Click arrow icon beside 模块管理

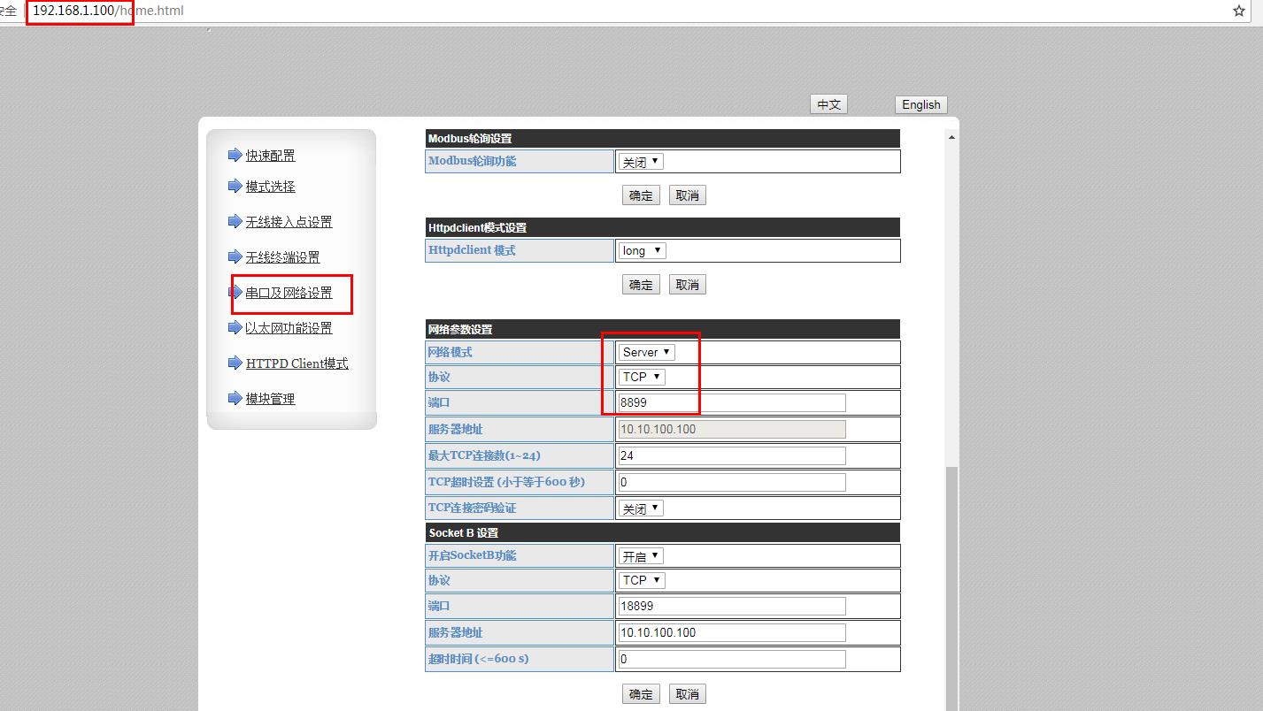[x=235, y=398]
